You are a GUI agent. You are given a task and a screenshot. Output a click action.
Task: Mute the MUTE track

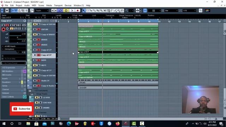[35, 65]
